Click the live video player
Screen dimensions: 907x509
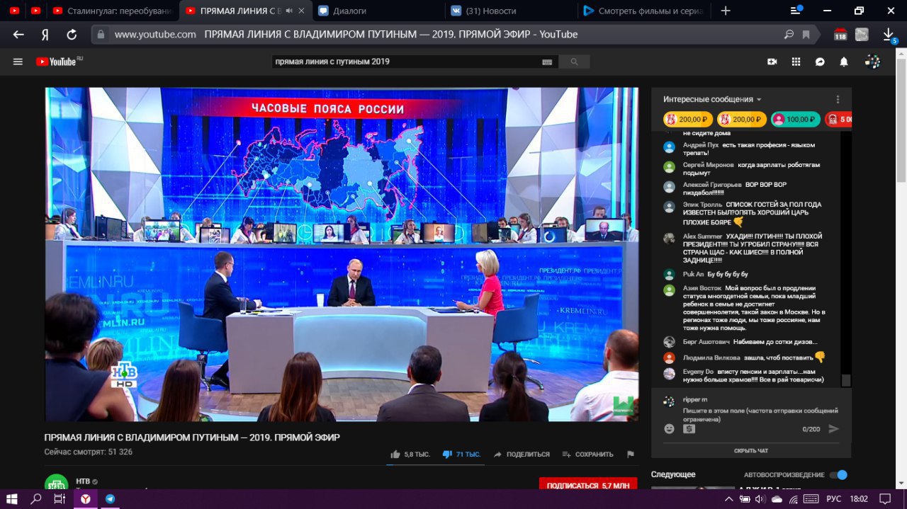(342, 254)
